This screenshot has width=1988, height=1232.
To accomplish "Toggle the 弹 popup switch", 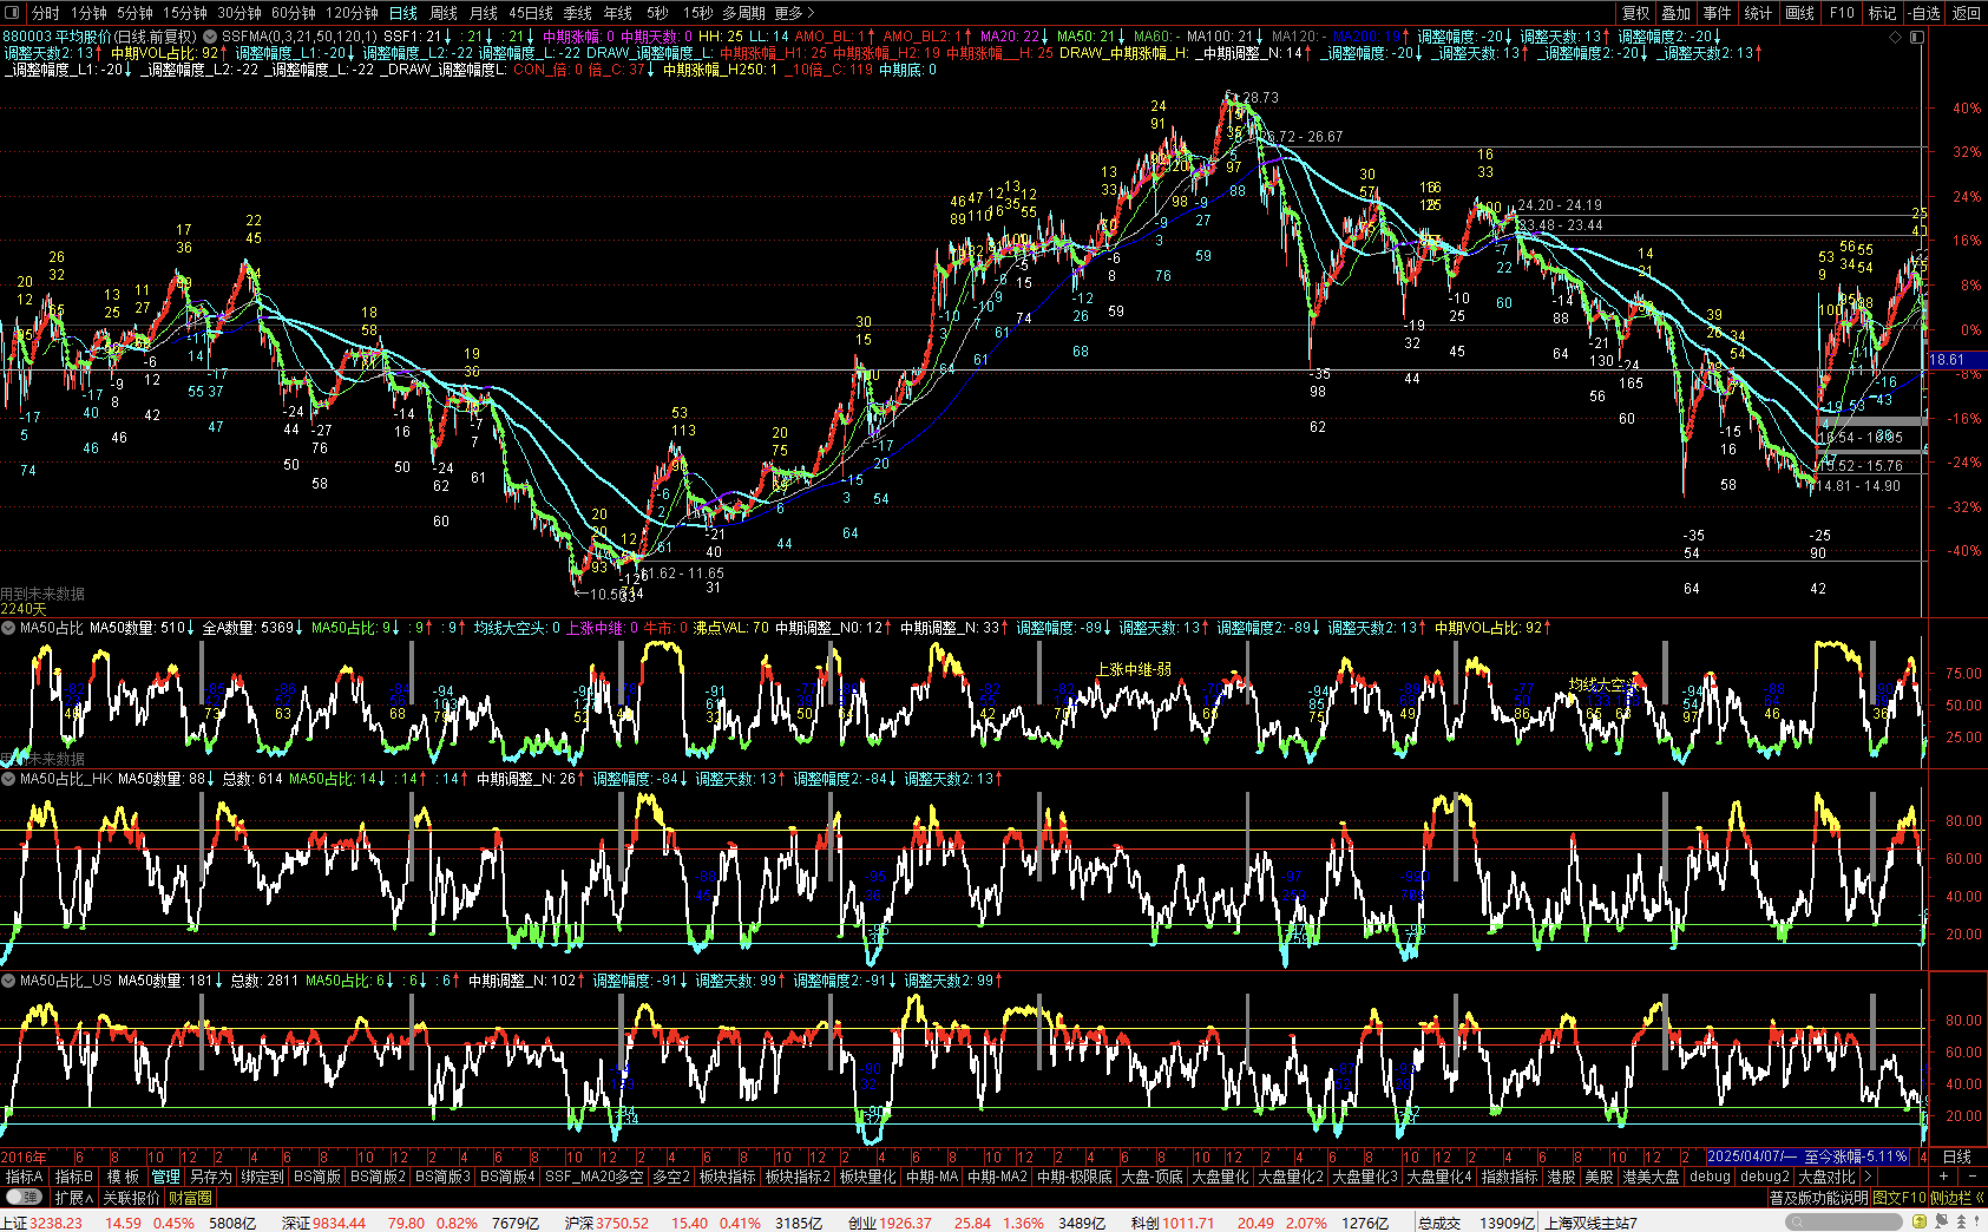I will coord(24,1197).
